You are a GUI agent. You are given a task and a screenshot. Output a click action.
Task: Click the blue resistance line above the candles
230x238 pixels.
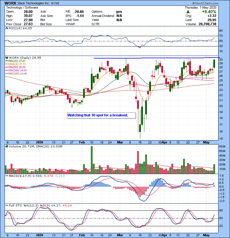point(157,58)
